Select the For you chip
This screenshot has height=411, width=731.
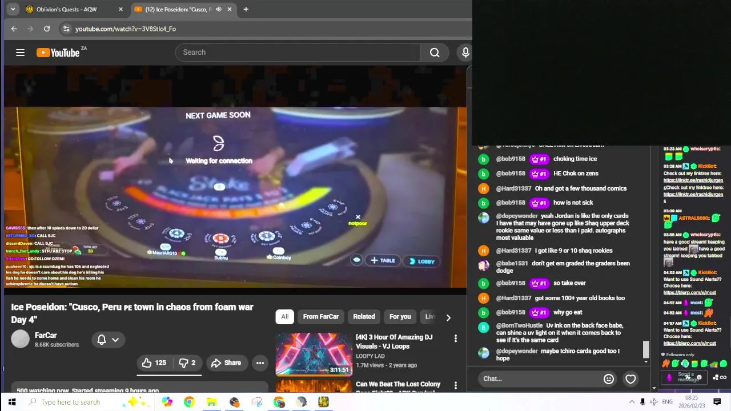pos(400,317)
